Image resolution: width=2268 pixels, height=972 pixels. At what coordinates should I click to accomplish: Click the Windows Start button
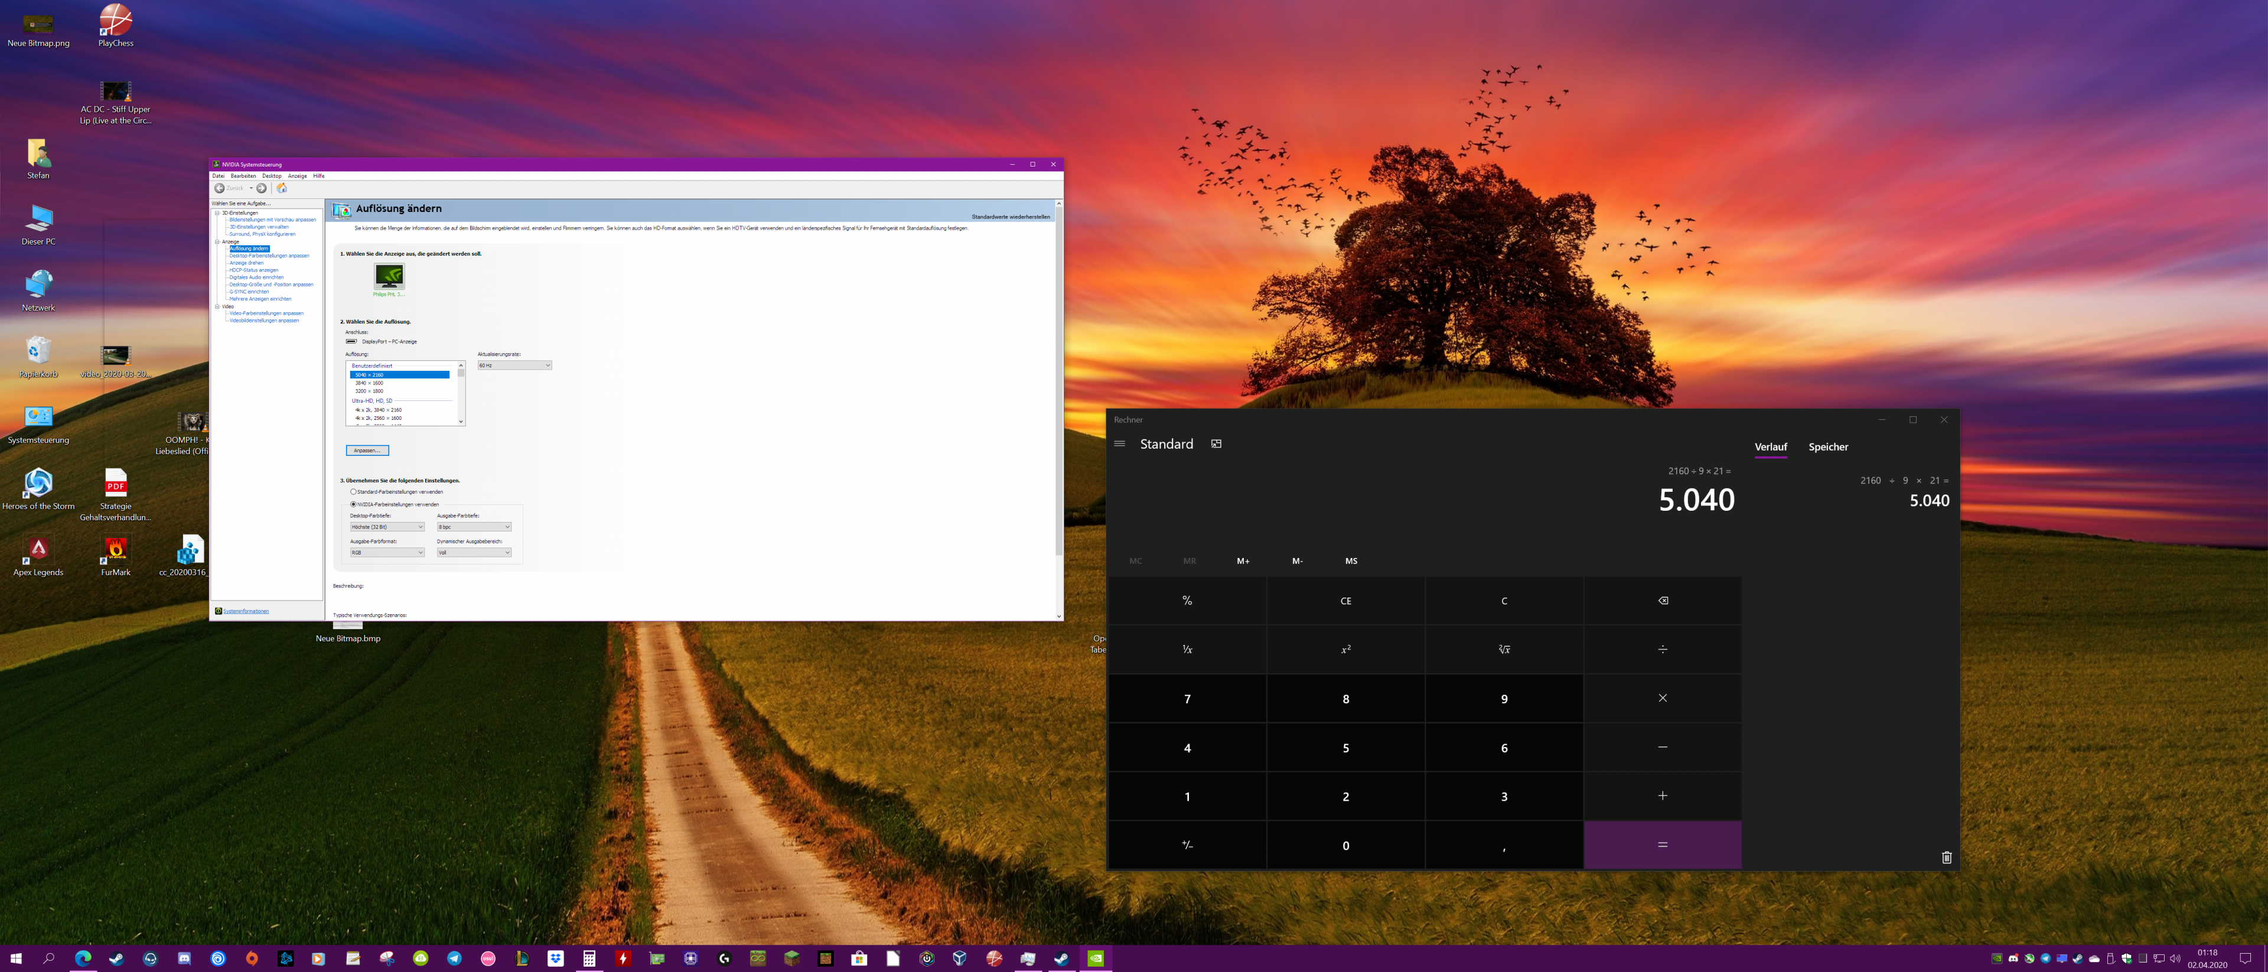coord(16,959)
